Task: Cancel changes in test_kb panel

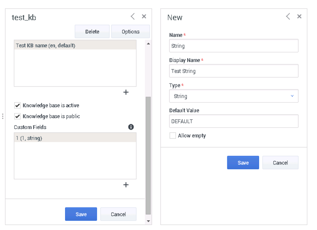Action: 118,214
